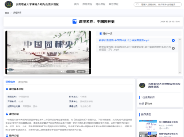Click the eye view-count icon

point(160,128)
